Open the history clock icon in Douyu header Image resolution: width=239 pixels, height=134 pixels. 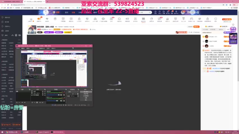point(155,12)
